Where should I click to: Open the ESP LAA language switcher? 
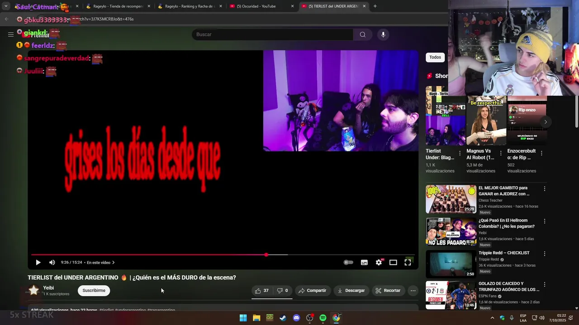523,318
